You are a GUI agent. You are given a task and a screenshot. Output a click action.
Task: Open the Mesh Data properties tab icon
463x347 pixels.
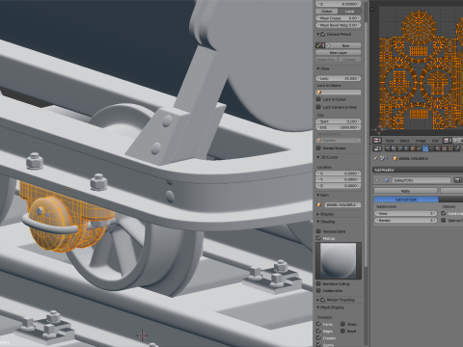tap(432, 148)
